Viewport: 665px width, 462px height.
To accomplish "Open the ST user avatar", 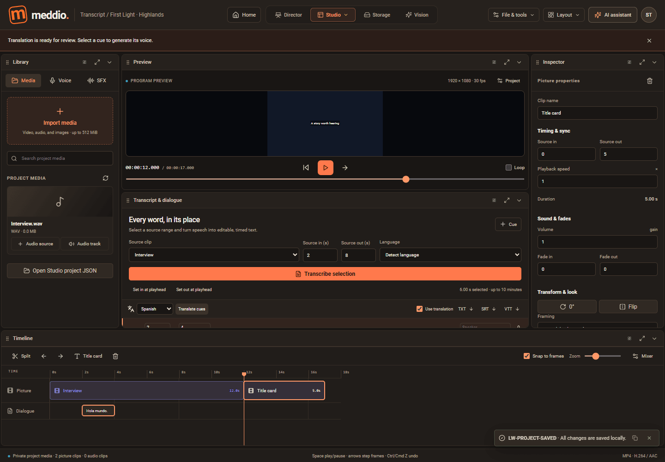I will (x=649, y=15).
